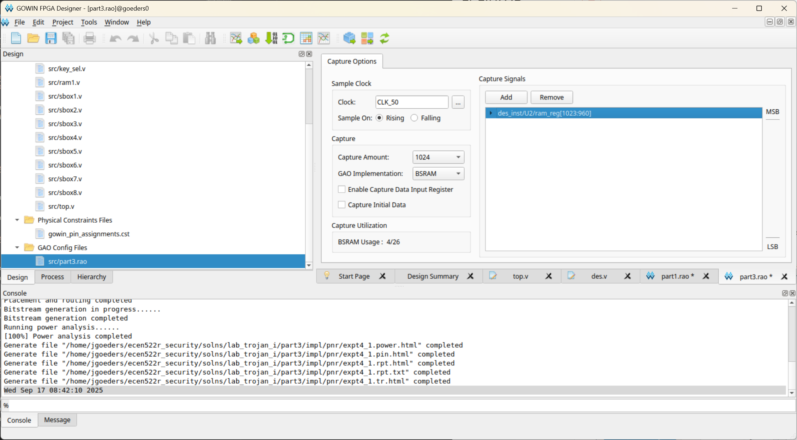Open the Schematic Viewer green icon
Screen dimensions: 797x440
(288, 38)
